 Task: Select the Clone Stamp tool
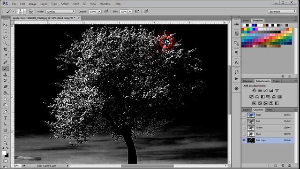[5, 75]
